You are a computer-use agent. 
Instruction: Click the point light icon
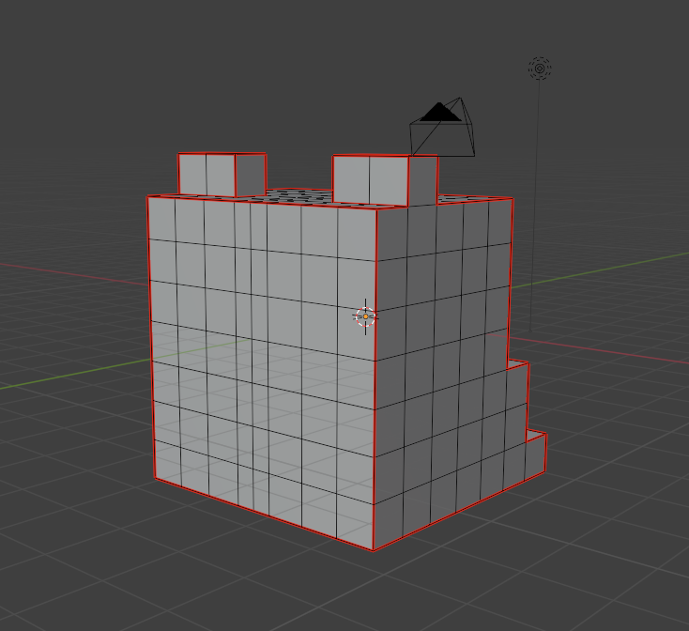click(540, 68)
